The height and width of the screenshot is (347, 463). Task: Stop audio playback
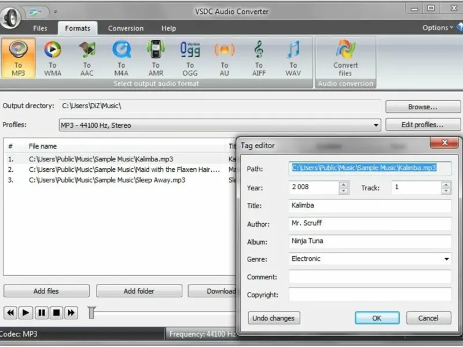pos(56,313)
